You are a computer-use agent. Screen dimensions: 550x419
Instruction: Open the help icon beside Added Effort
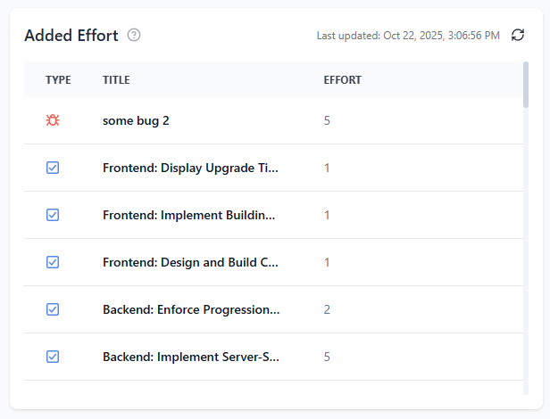pos(134,35)
